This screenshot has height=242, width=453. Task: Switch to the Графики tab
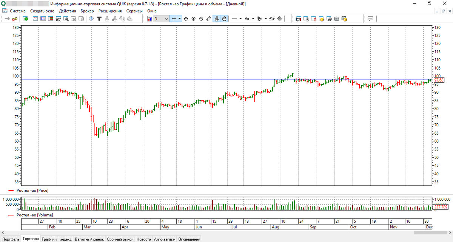49,239
